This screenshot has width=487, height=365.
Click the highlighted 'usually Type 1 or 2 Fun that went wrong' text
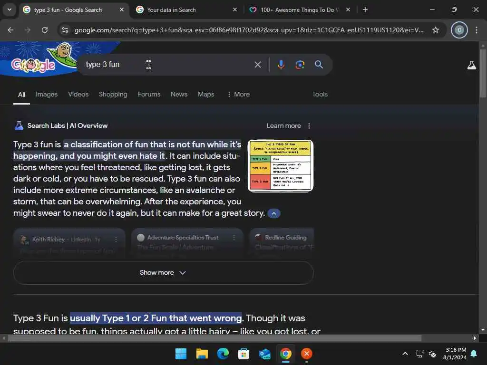(x=156, y=318)
